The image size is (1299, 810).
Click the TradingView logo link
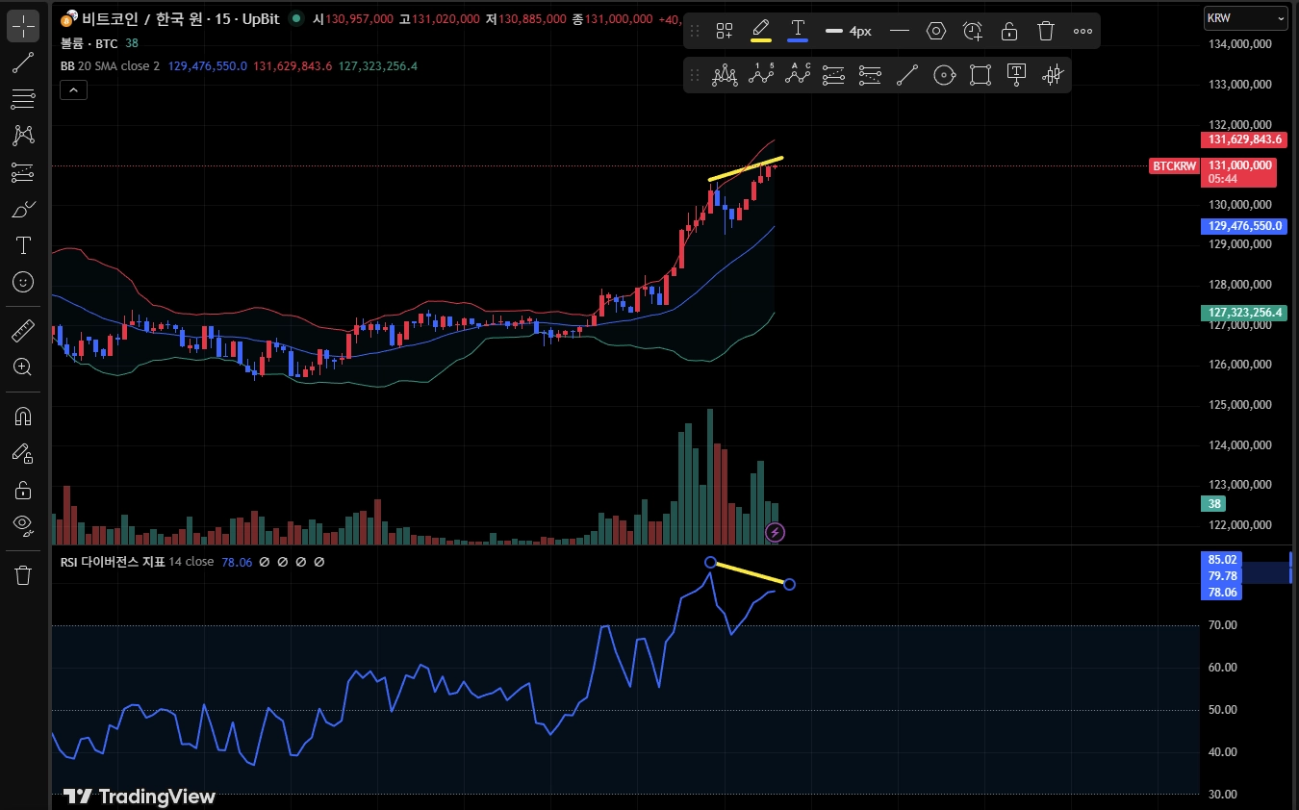[x=140, y=797]
